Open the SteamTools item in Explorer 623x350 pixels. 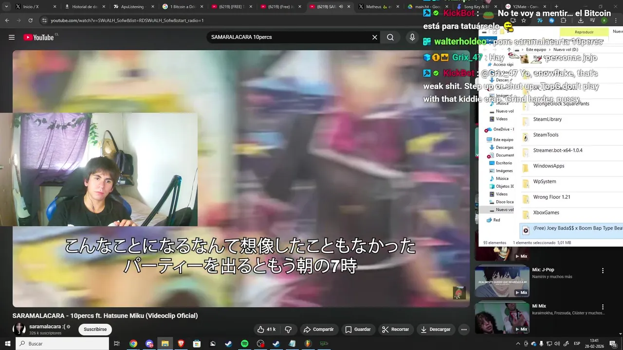546,135
